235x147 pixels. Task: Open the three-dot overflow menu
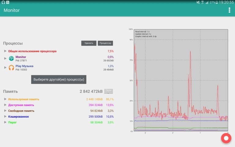(229, 10)
